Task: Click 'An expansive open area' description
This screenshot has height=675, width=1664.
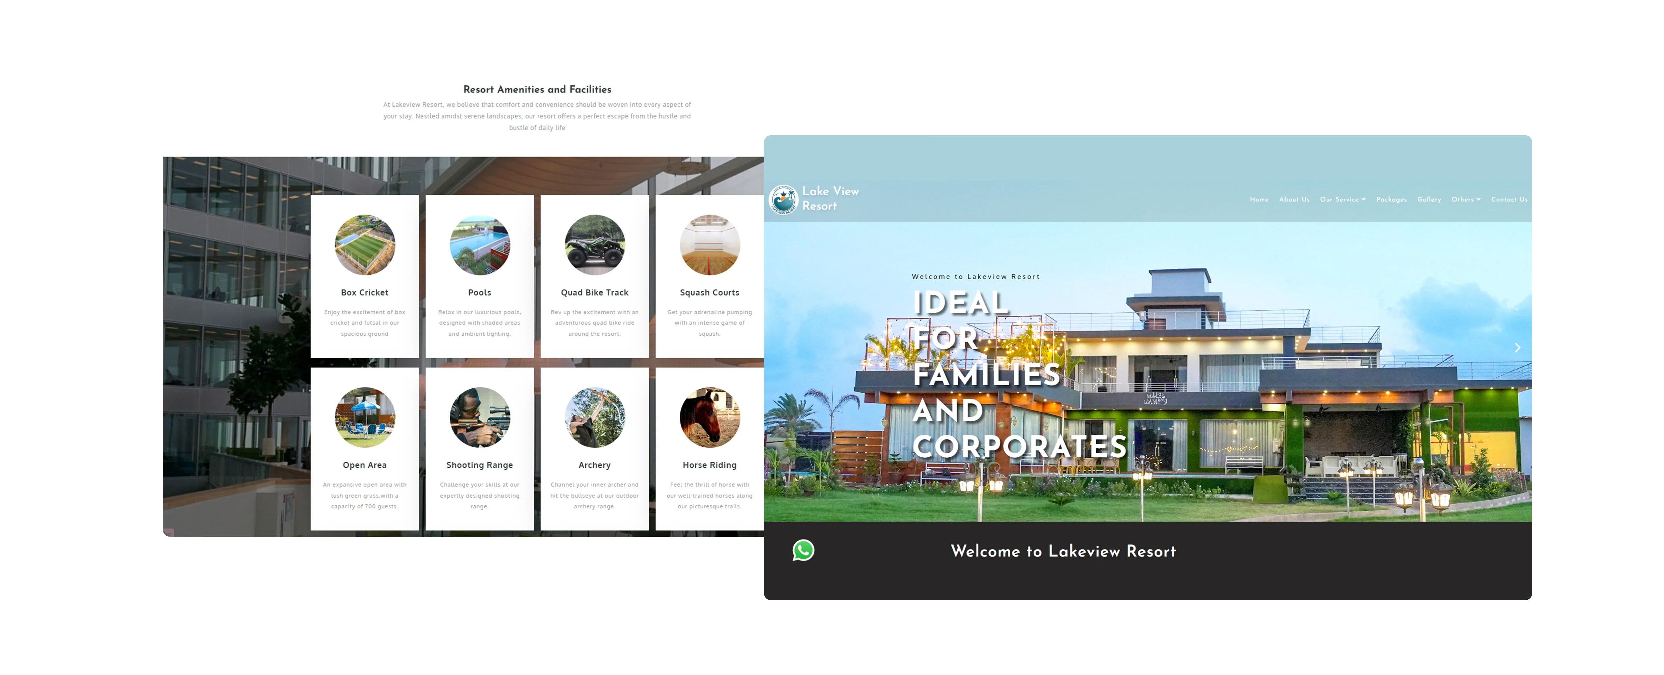Action: [x=364, y=496]
